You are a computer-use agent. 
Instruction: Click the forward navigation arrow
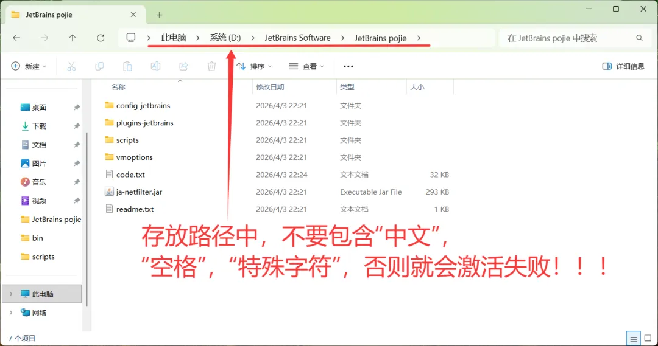click(44, 38)
